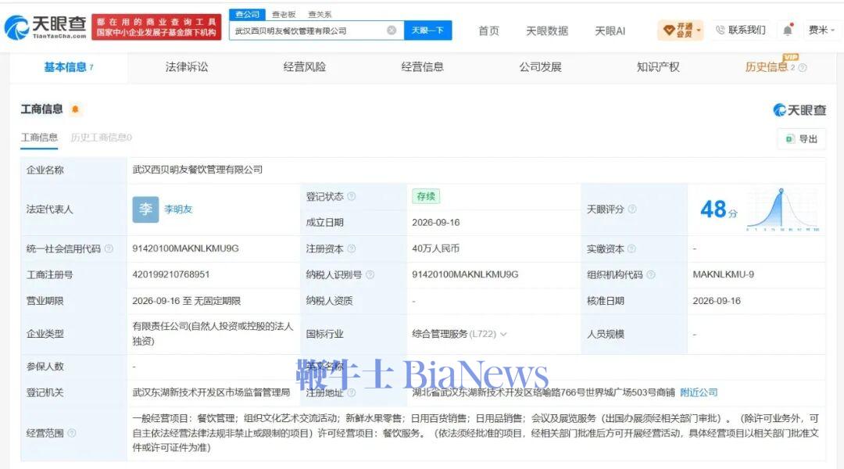
Task: Click the 成立日期 2026-09-16 value
Action: pos(435,223)
